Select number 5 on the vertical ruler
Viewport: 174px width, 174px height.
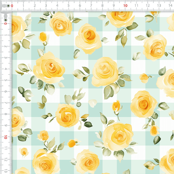click(x=6, y=80)
